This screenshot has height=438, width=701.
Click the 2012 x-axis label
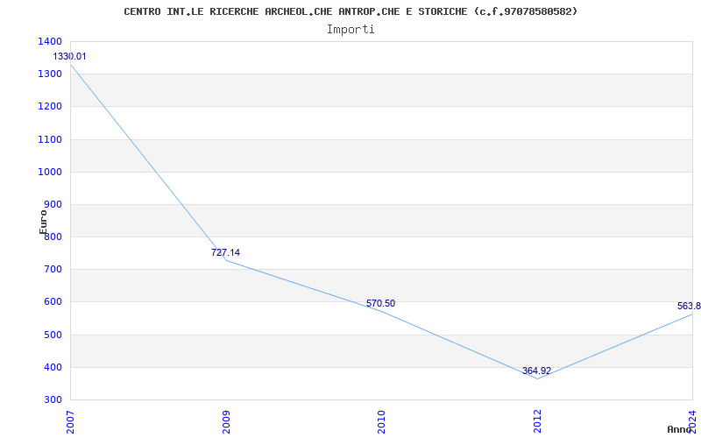[537, 421]
